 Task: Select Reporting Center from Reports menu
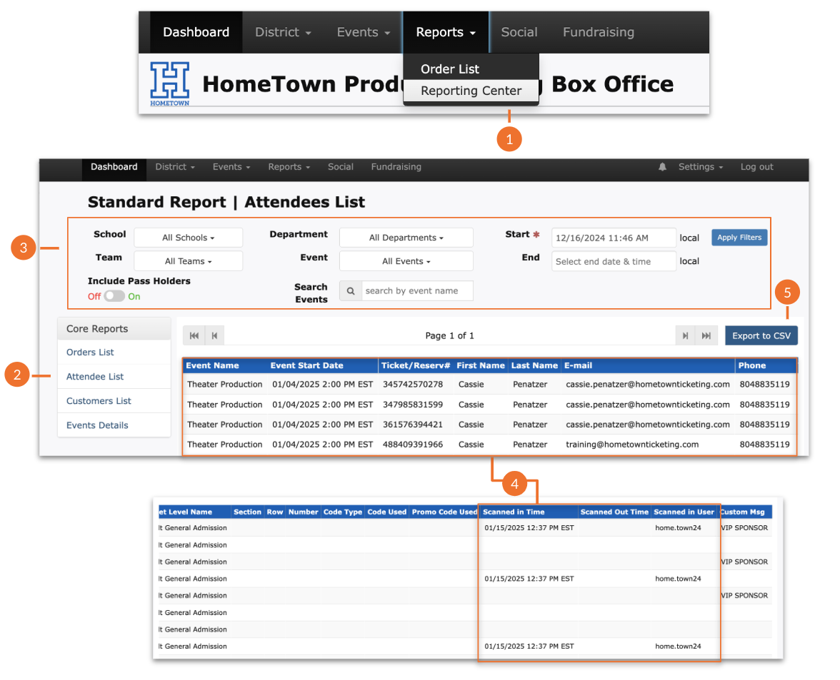click(x=471, y=91)
